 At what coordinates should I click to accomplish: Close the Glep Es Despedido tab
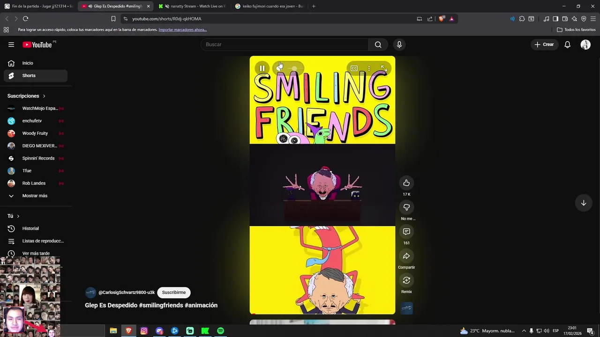pyautogui.click(x=149, y=6)
